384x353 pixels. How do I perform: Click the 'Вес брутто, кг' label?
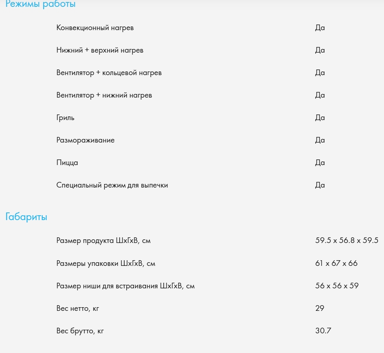coord(80,331)
